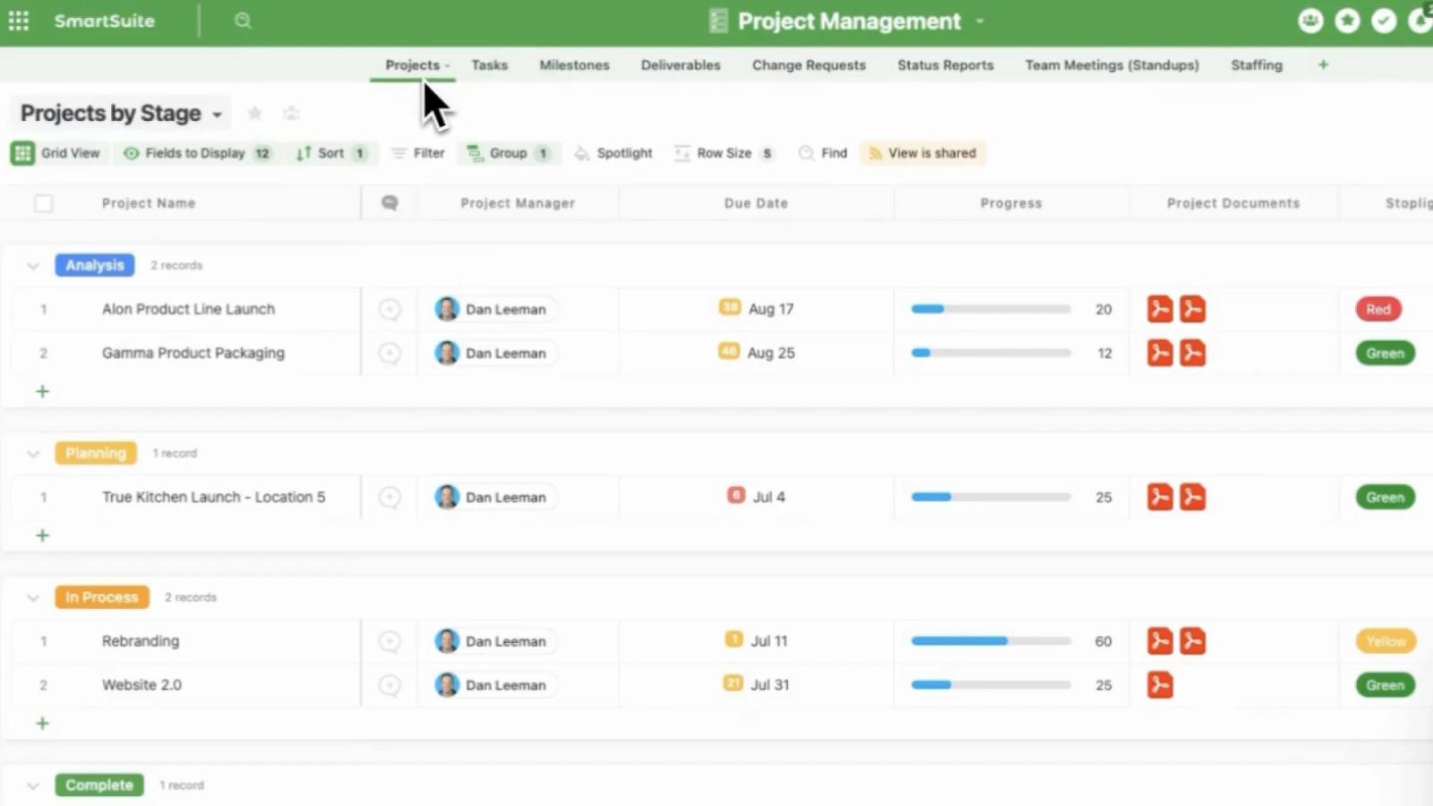Viewport: 1433px width, 806px height.
Task: Click the Yellow stoplight tag in Rebranding row
Action: pyautogui.click(x=1386, y=641)
